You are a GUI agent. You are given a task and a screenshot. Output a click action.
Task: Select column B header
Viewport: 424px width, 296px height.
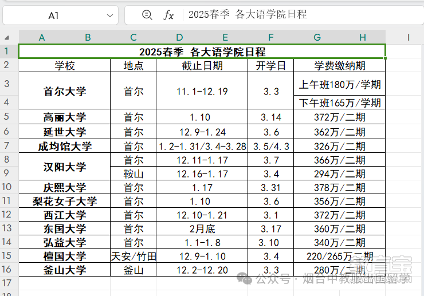click(x=88, y=37)
